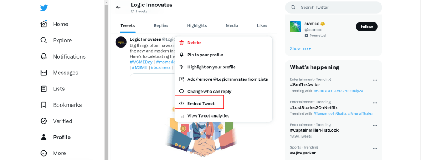
Task: Open Notifications via the bell icon
Action: coord(43,56)
